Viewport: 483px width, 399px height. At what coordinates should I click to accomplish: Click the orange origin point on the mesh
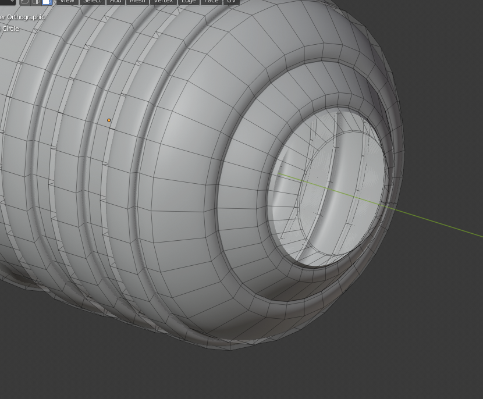109,120
